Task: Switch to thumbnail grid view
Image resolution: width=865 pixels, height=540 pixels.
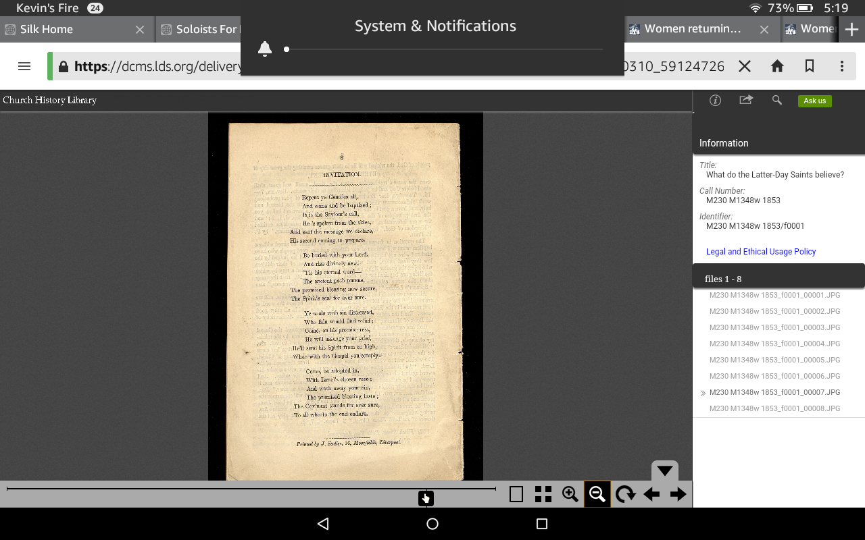Action: [543, 494]
